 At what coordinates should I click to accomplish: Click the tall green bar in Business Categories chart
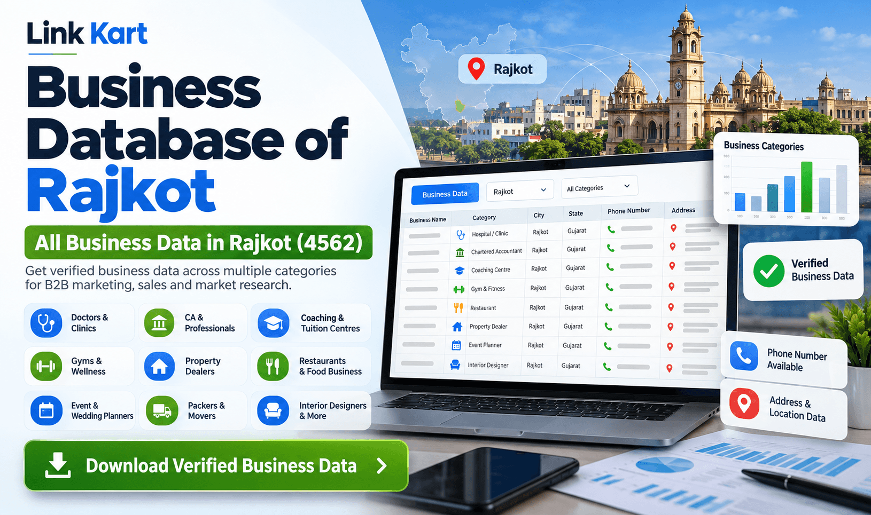(x=807, y=187)
